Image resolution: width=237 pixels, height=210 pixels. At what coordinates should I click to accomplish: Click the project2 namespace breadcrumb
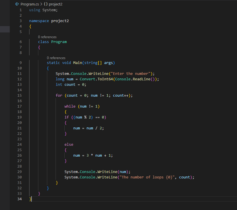(x=56, y=4)
